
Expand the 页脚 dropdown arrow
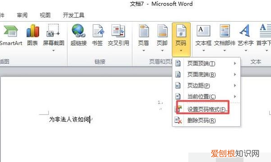162,50
